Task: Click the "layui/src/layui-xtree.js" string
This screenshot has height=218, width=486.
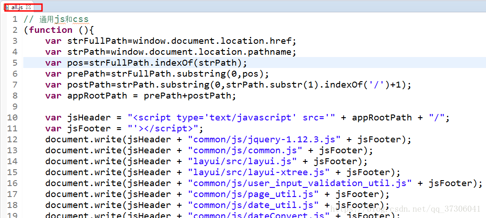Action: click(258, 172)
